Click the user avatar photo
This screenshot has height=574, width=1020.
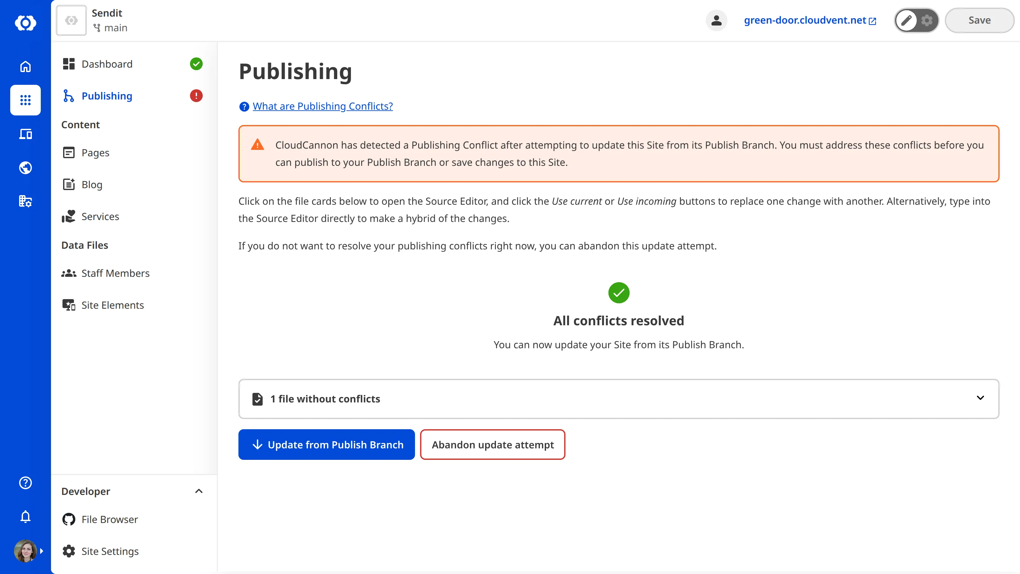pyautogui.click(x=25, y=551)
